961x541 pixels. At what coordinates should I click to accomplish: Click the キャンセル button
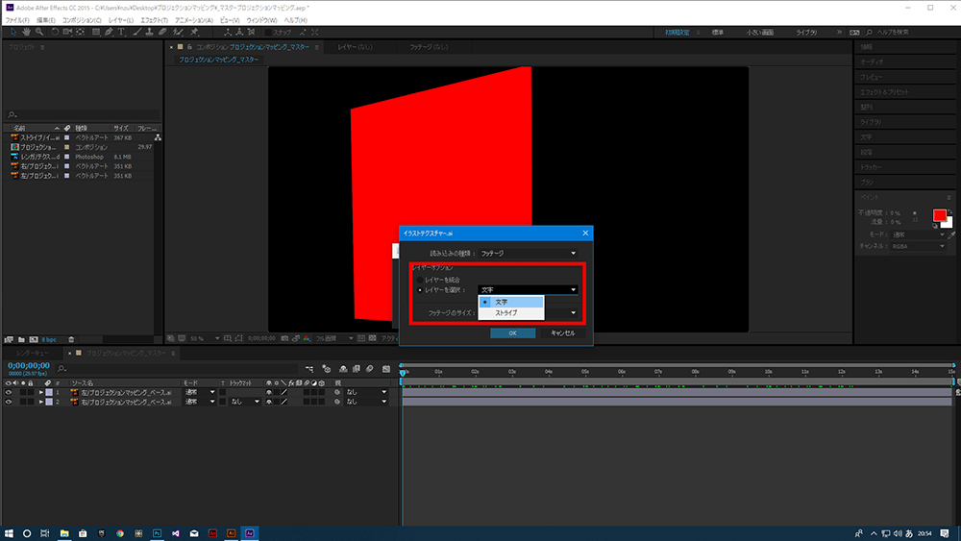point(562,332)
